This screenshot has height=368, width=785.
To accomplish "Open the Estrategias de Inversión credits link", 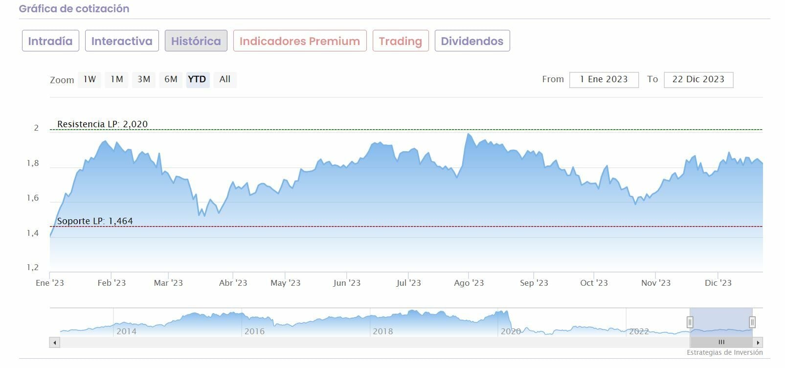I will click(724, 352).
